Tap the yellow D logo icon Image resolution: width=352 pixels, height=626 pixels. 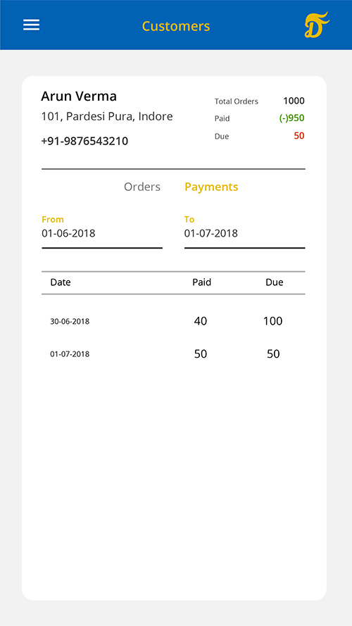[317, 25]
